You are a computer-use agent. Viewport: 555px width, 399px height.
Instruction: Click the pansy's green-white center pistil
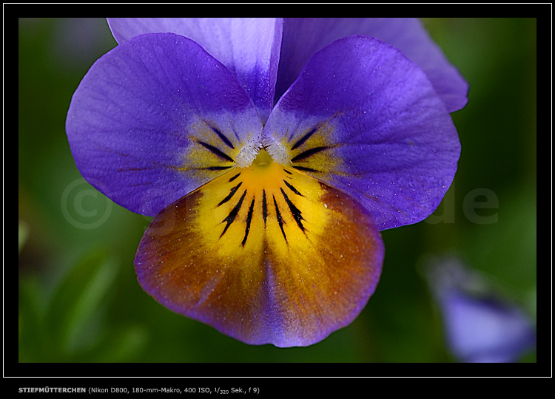(262, 157)
